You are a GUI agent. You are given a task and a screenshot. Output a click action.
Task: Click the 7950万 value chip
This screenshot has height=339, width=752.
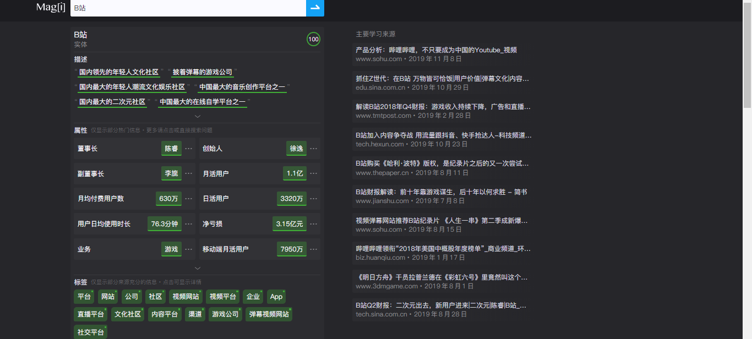tap(292, 249)
